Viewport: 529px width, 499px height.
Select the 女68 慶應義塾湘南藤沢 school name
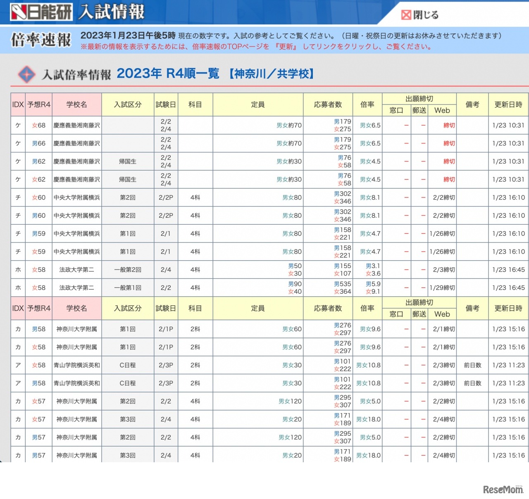pyautogui.click(x=76, y=125)
